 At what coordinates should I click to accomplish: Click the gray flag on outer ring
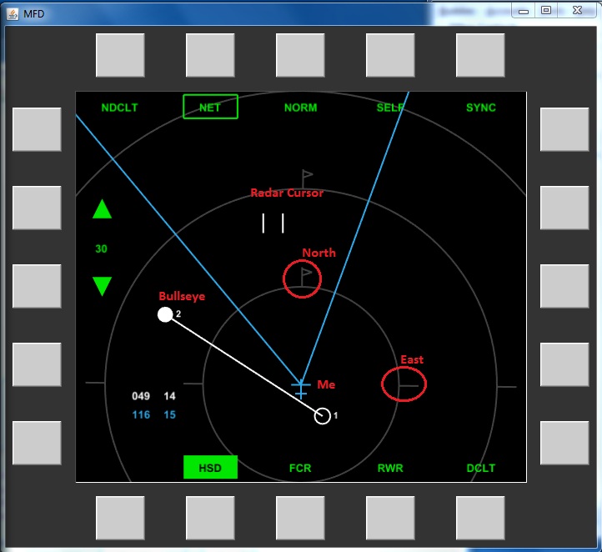pos(307,179)
